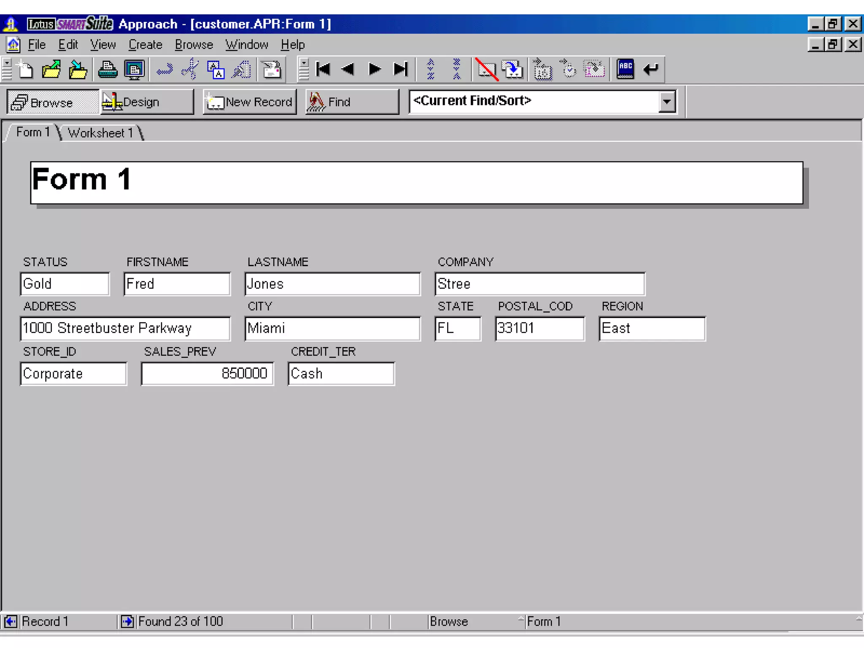
Task: Expand the Current Find/Sort dropdown
Action: [667, 102]
